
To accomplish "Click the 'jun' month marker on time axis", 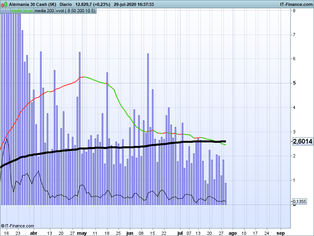I will [130, 233].
